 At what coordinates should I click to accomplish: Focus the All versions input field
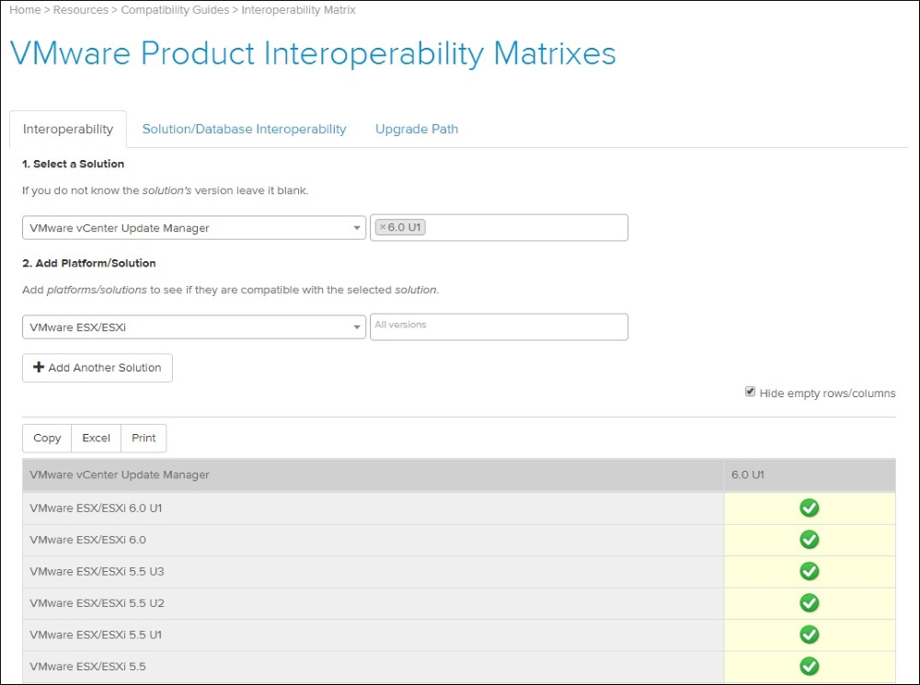coord(499,326)
